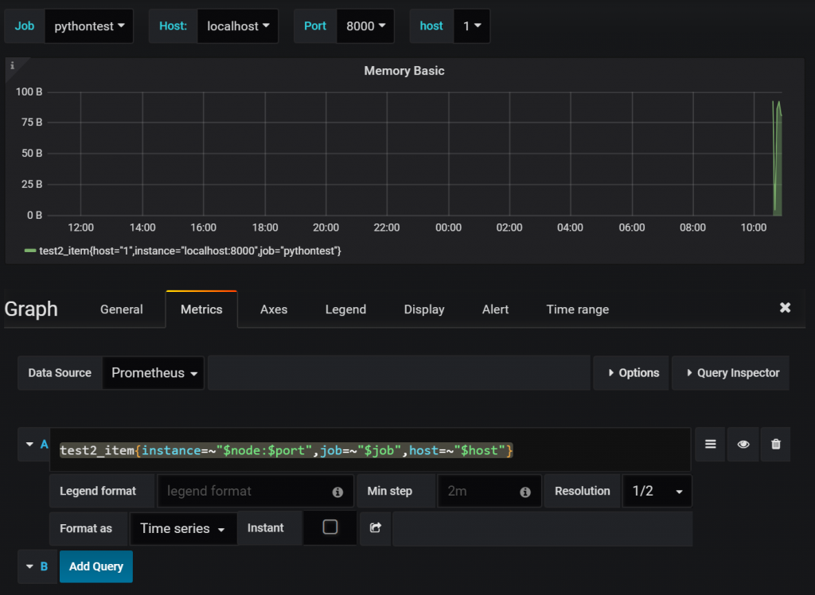Screen dimensions: 815x595
Task: Switch to the Axes tab
Action: [x=274, y=309]
